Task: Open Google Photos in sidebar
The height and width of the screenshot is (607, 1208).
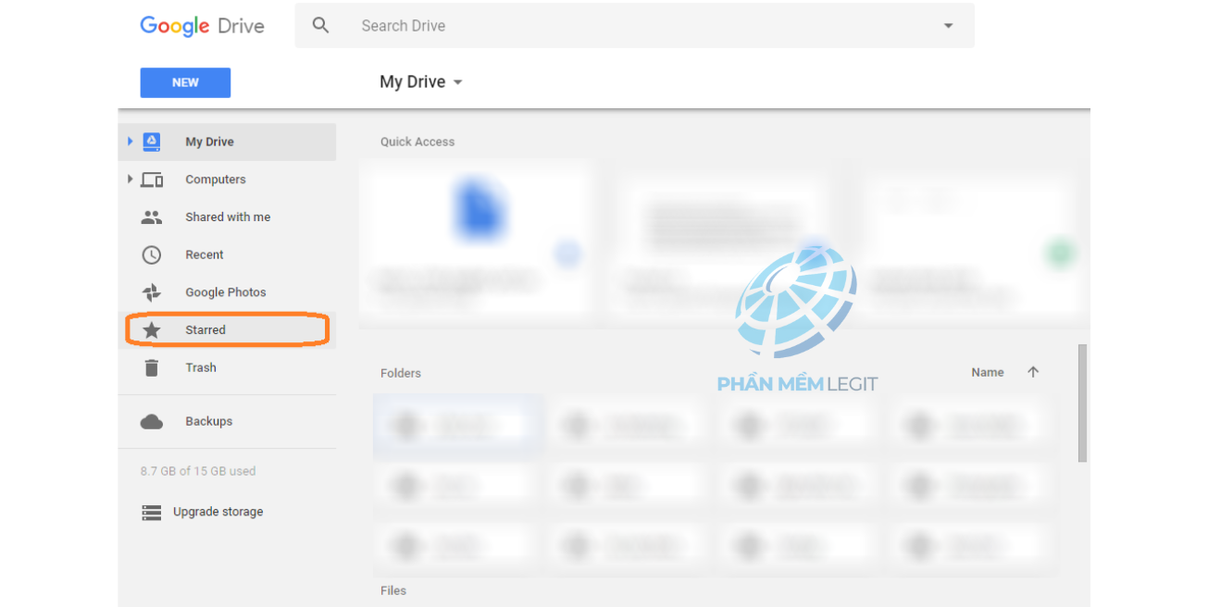Action: coord(226,292)
